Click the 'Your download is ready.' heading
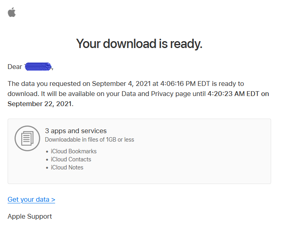Viewport: 290px width, 234px height. (139, 44)
